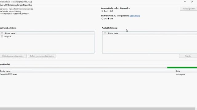Minimize the Universal Print connector window
The width and height of the screenshot is (197, 110).
pos(185,2)
